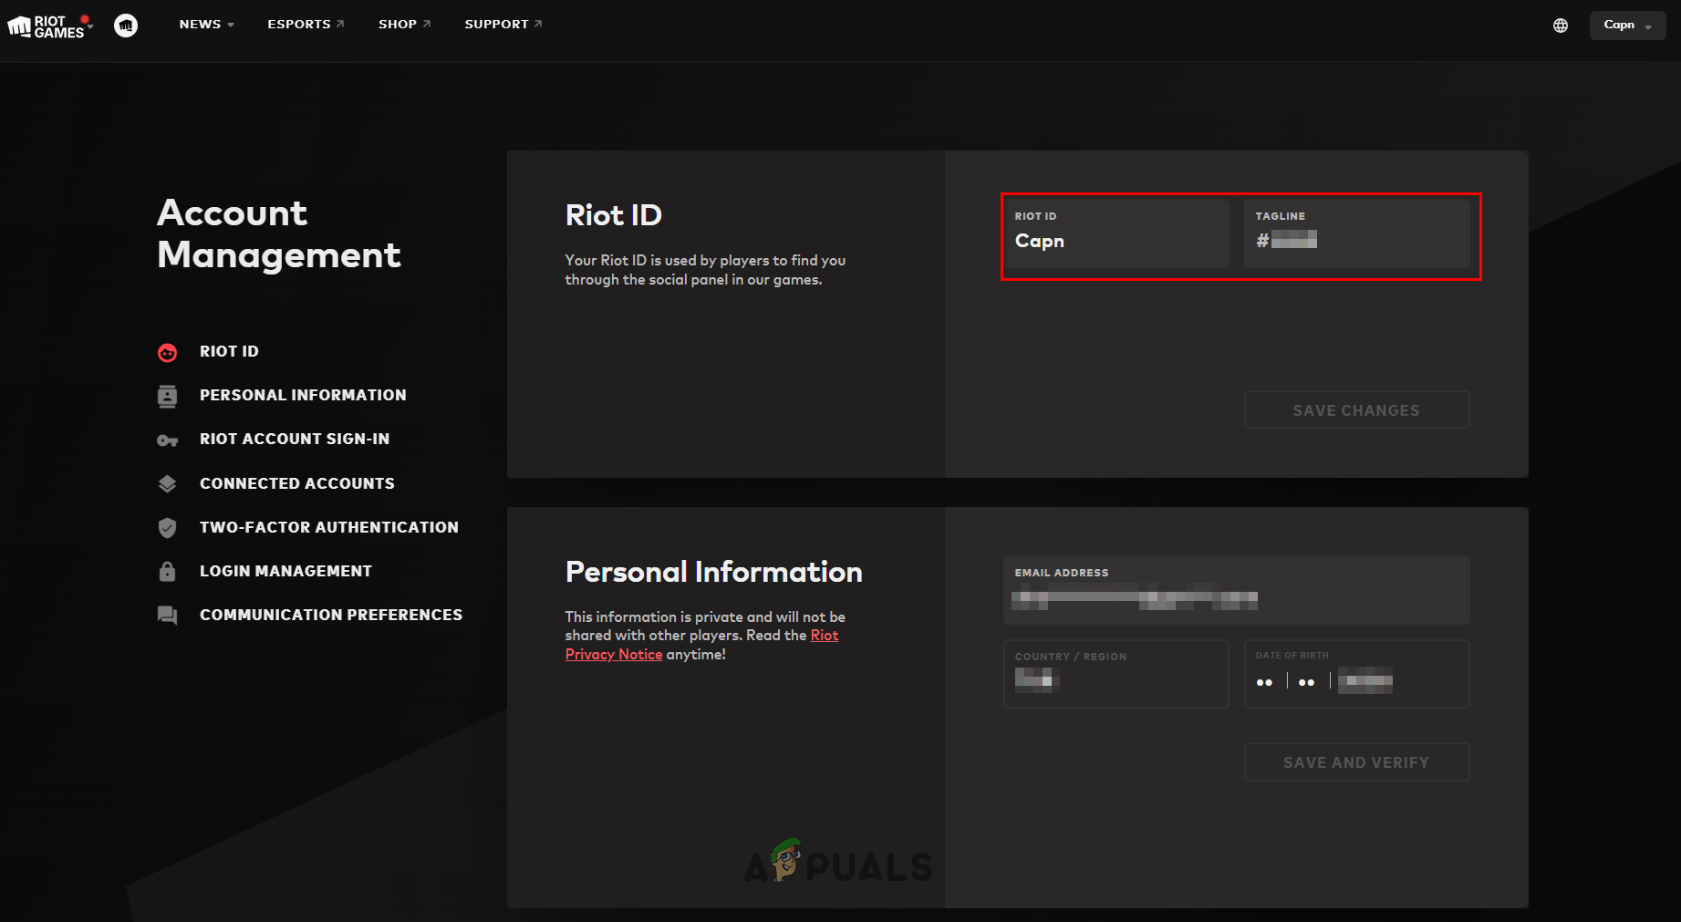The height and width of the screenshot is (922, 1681).
Task: Click the red Riot ID sidebar icon
Action: 168,352
